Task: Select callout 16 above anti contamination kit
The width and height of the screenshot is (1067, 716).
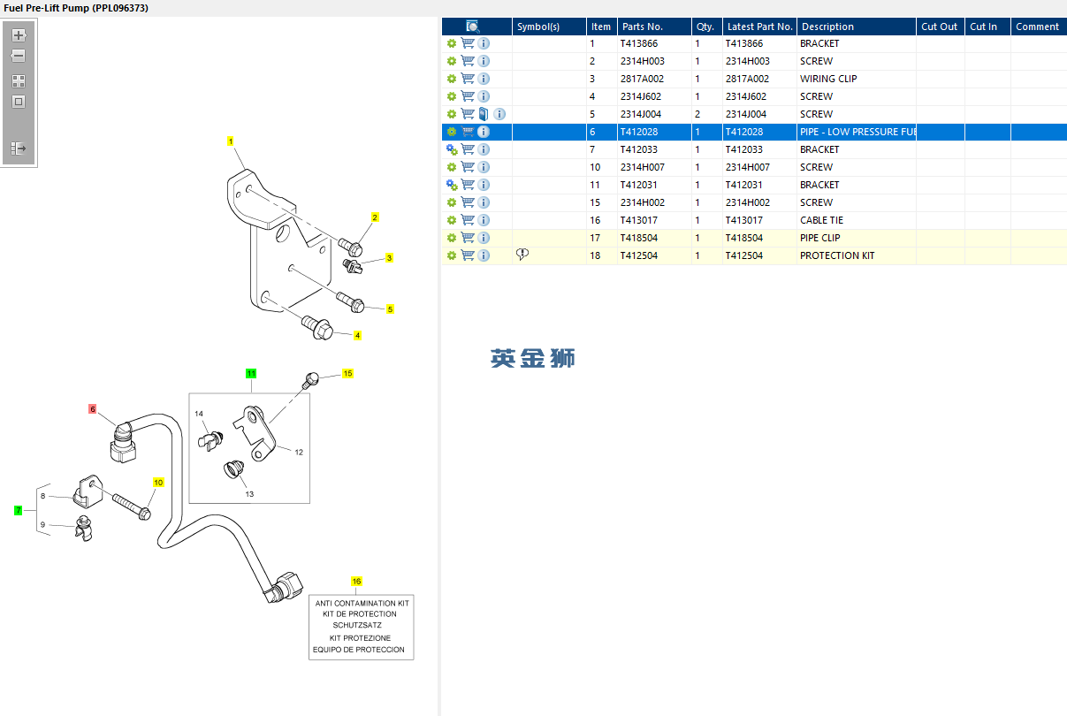Action: 356,582
